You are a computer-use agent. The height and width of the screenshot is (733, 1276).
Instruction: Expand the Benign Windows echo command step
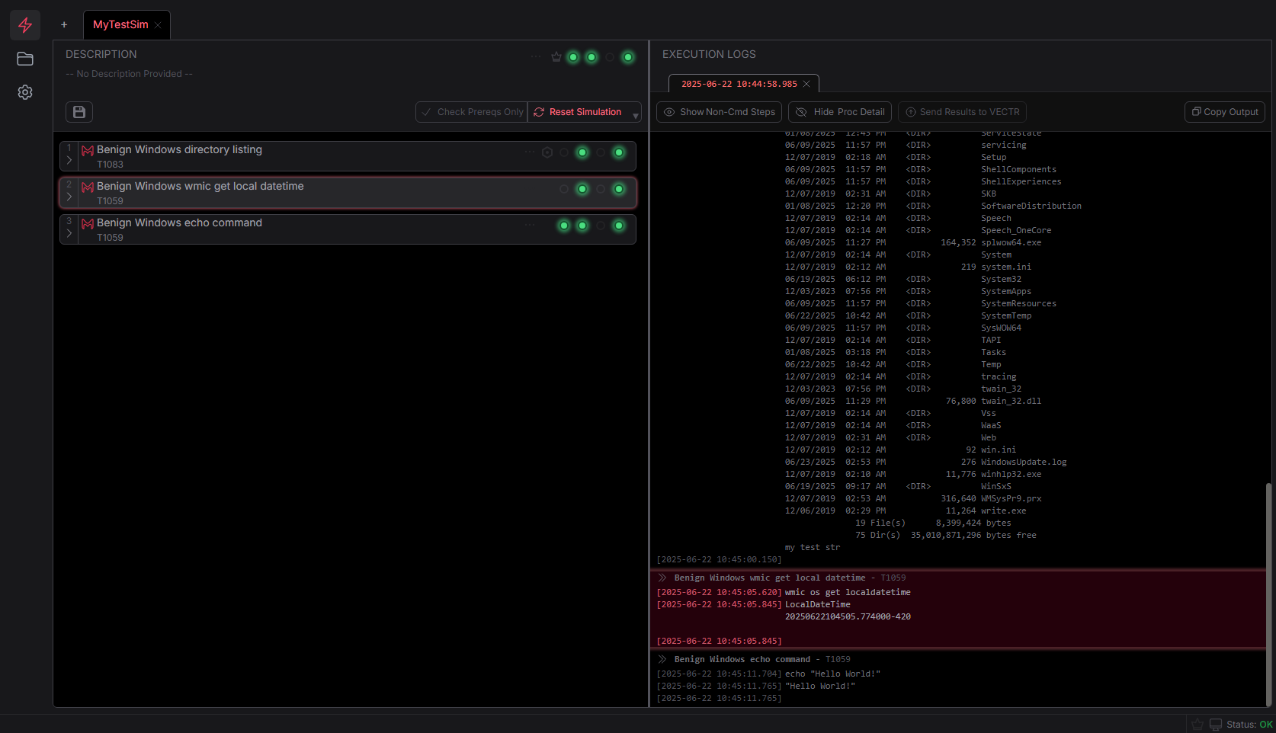click(x=69, y=233)
